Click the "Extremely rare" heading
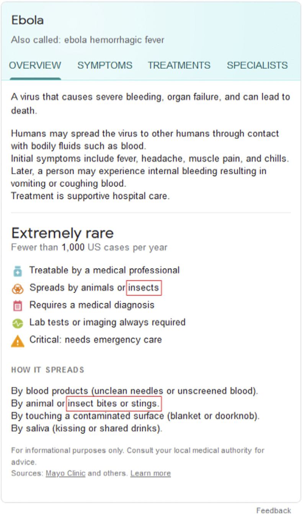Screen dimensions: 302x514 tap(62, 233)
